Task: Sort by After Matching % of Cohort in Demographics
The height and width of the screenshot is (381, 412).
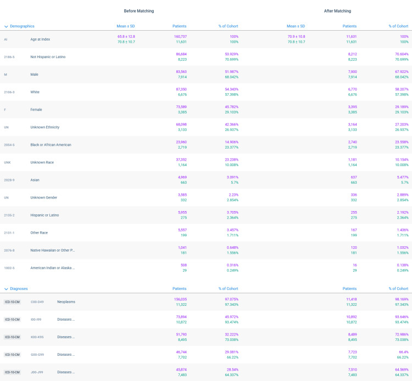Action: 398,26
